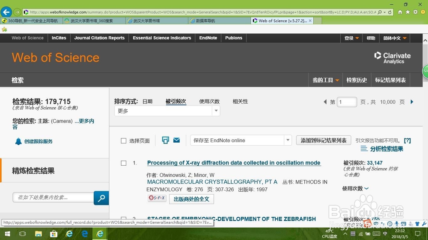The image size is (428, 240).
Task: Click the search-within-results magnifier button
Action: pyautogui.click(x=101, y=198)
